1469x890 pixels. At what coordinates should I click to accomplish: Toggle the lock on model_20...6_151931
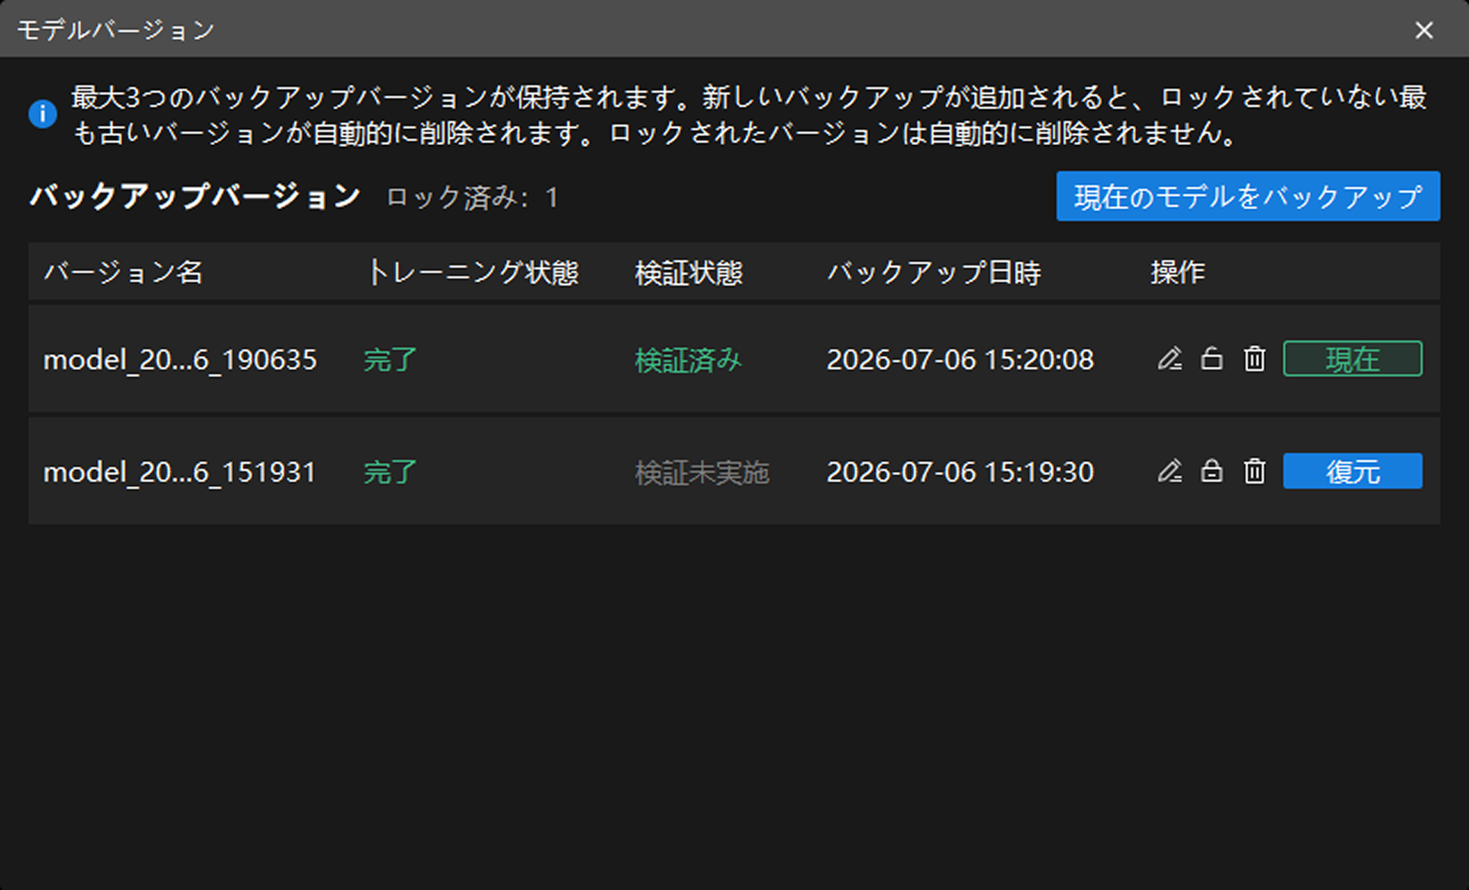[x=1212, y=471]
